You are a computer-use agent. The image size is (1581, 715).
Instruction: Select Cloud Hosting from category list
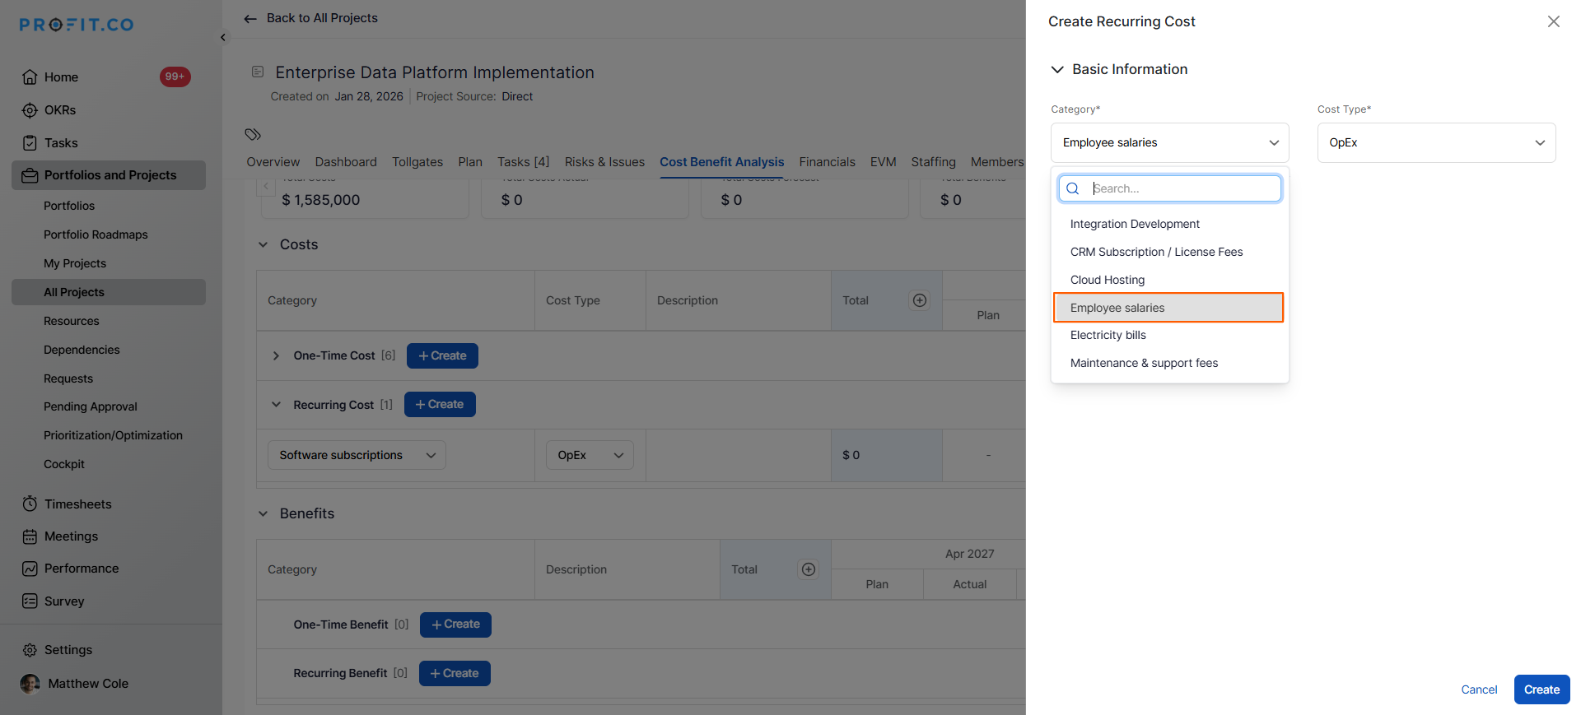pos(1108,280)
